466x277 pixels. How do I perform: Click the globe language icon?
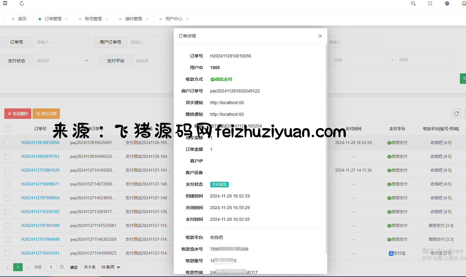coord(447,3)
